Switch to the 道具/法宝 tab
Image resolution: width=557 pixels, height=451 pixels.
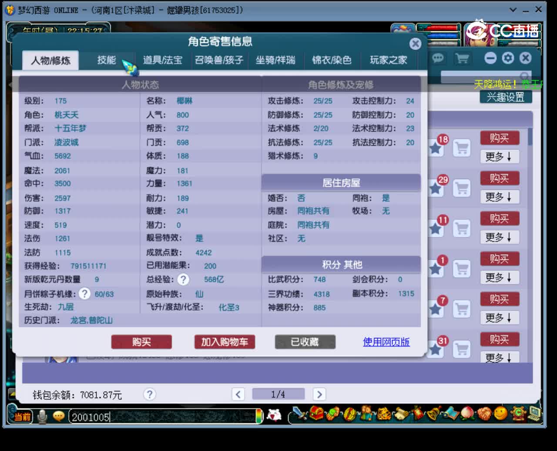click(x=163, y=60)
